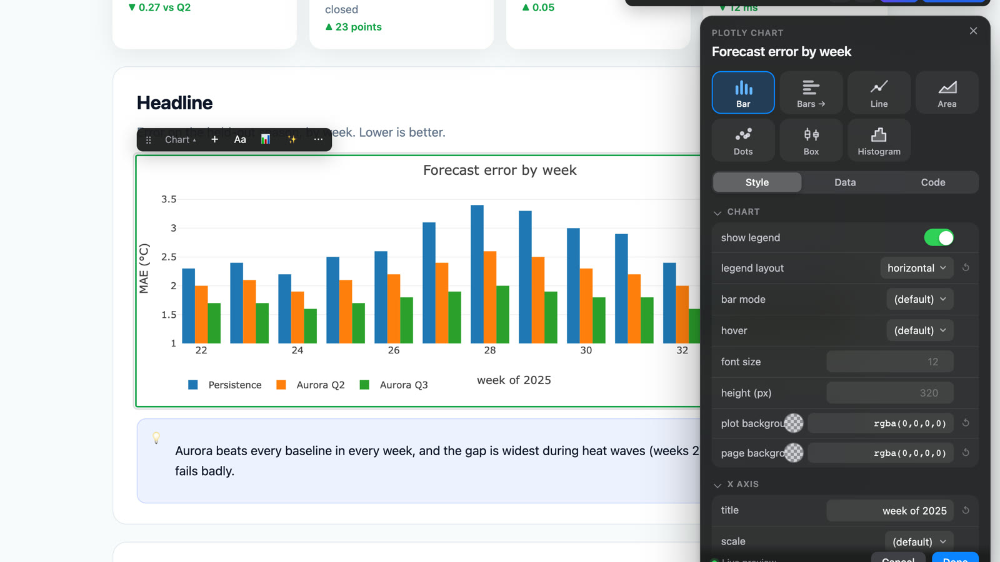Toggle Aurora Q3 series in chart legend
This screenshot has height=562, width=1000.
(394, 385)
